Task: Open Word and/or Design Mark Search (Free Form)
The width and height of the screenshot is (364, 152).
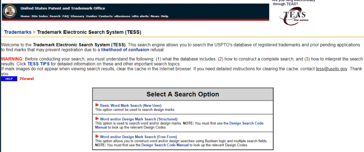Action: click(x=138, y=137)
